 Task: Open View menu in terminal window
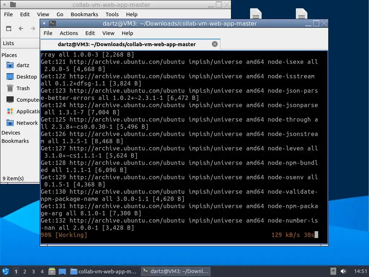[108, 33]
